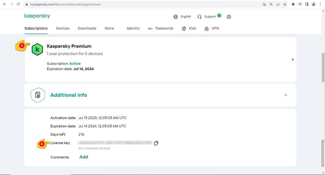Click expiration date Jul 14, 2024
This screenshot has height=175, width=325.
[x=84, y=69]
